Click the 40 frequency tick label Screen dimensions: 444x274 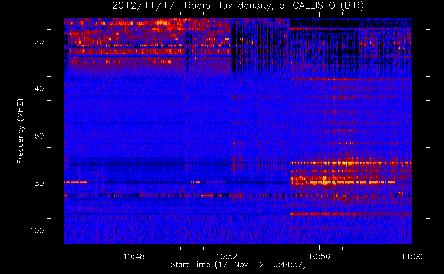[39, 89]
